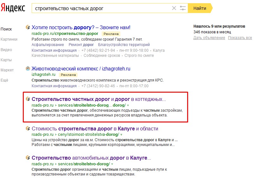Screen dimensions: 254x178
Task: Click favicon beside 'Стоимость строительства дорог' result
Action: pyautogui.click(x=28, y=129)
